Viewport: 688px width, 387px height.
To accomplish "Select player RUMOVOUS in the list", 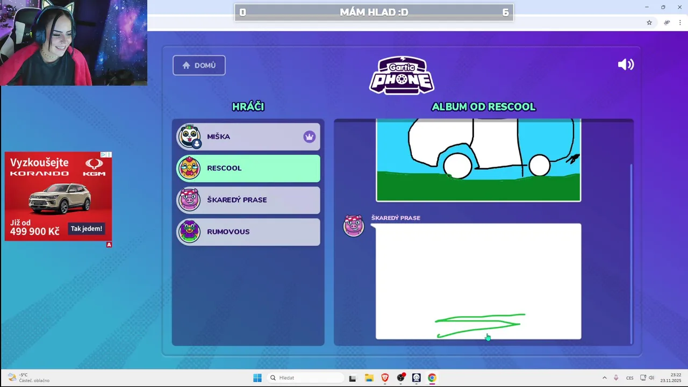I will click(248, 232).
